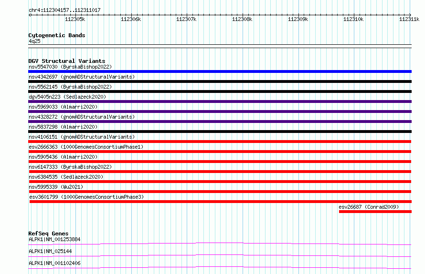Select the purple nsv4328272 variant bar

pos(220,122)
